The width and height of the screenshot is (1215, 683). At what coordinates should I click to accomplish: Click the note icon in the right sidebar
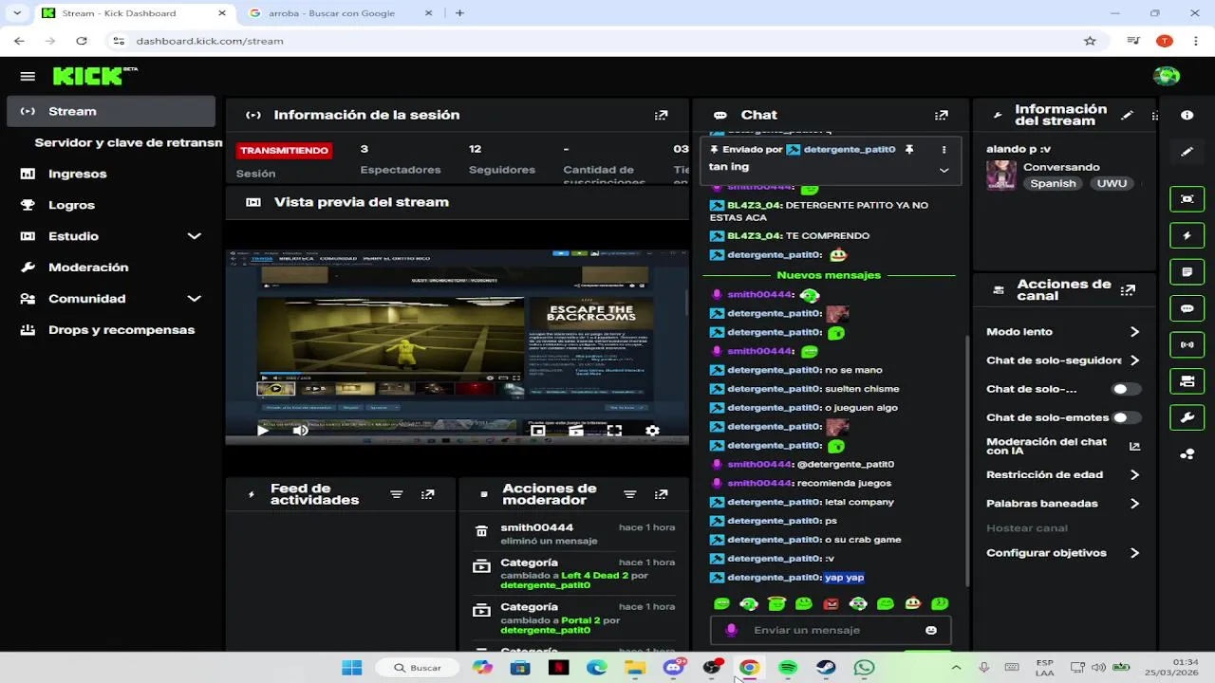(1187, 272)
